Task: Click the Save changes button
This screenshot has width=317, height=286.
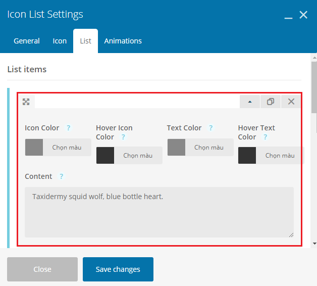Action: [118, 269]
